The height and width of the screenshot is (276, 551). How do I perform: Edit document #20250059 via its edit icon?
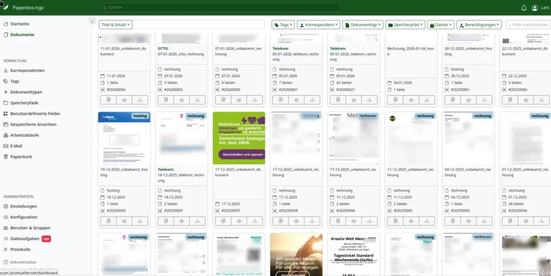coord(109,221)
